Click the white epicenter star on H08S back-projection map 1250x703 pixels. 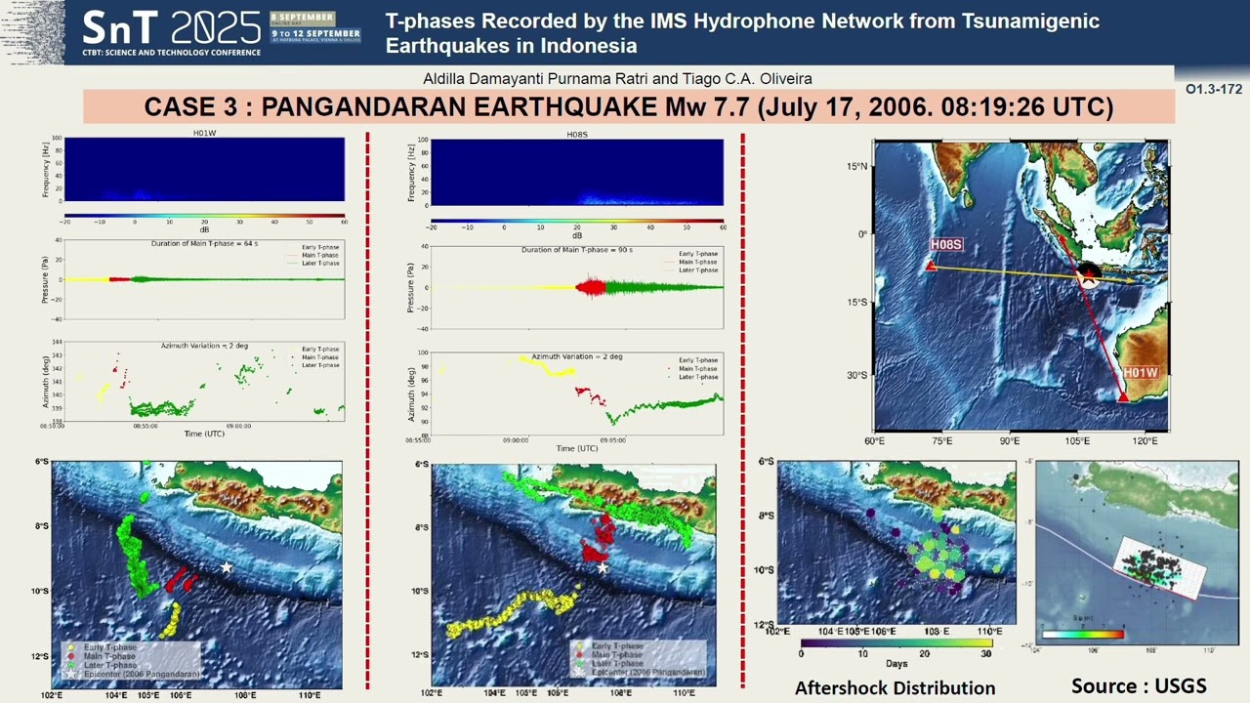603,568
